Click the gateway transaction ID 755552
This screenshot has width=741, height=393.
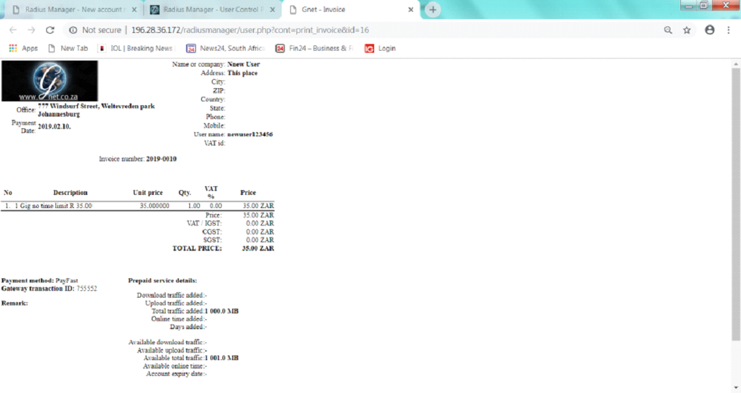(86, 288)
